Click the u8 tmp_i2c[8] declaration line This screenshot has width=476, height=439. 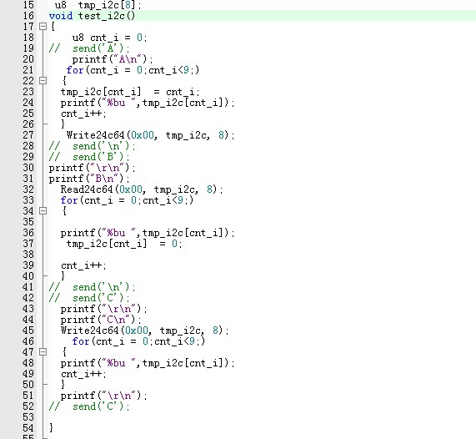click(98, 5)
